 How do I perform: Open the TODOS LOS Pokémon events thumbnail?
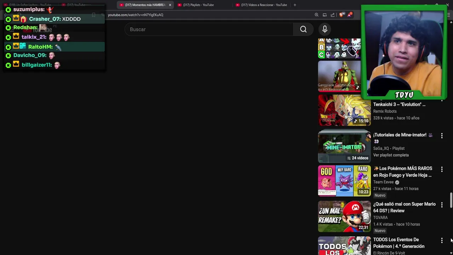tap(344, 246)
